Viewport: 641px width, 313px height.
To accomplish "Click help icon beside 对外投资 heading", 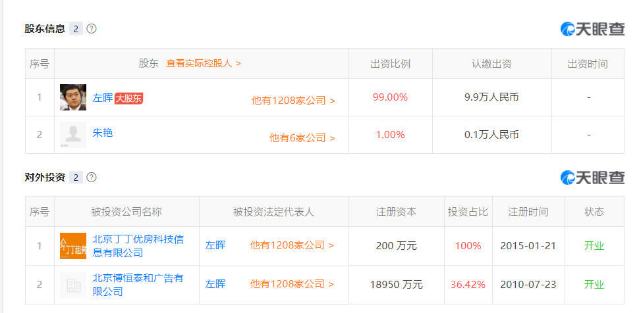I will pyautogui.click(x=92, y=178).
